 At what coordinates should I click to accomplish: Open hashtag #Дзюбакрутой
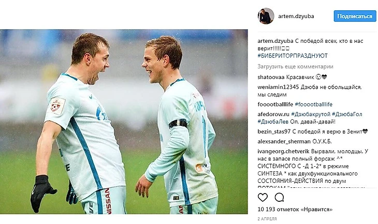pyautogui.click(x=311, y=114)
